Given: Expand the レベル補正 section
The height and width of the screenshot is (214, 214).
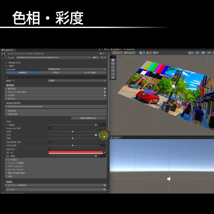Looking at the screenshot, I should click(x=56, y=160).
